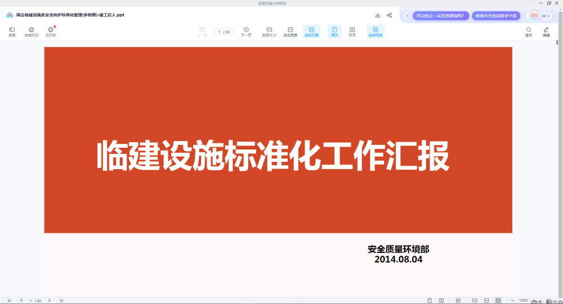Close the assistant suggestion bar with the X

coord(407,16)
